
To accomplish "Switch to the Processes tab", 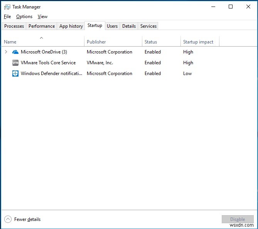I will [x=14, y=26].
